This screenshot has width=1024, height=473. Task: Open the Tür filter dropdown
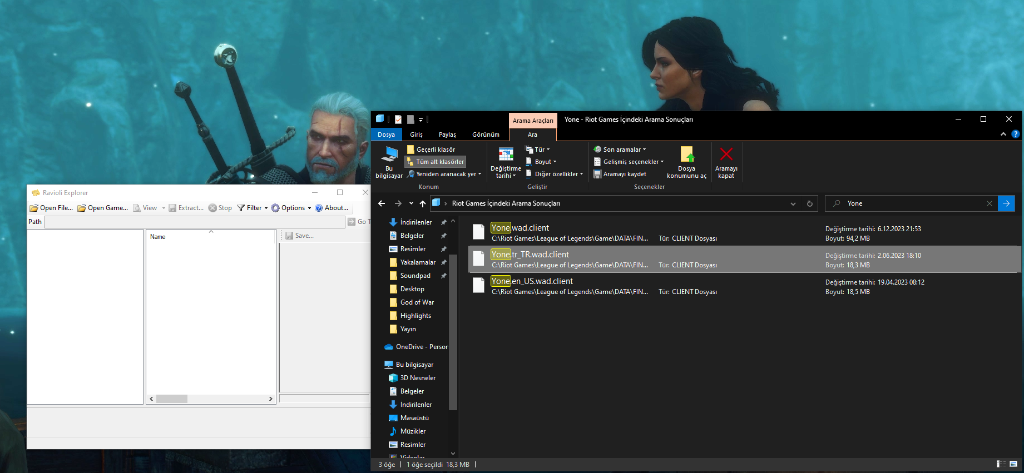pyautogui.click(x=538, y=150)
